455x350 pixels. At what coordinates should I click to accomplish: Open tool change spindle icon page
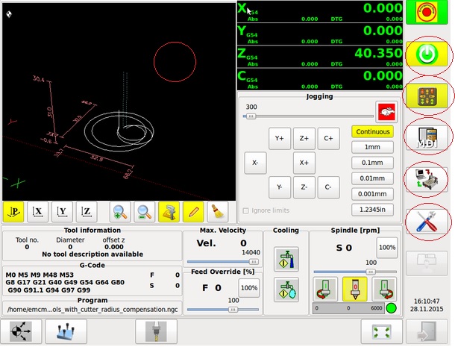tap(156, 331)
